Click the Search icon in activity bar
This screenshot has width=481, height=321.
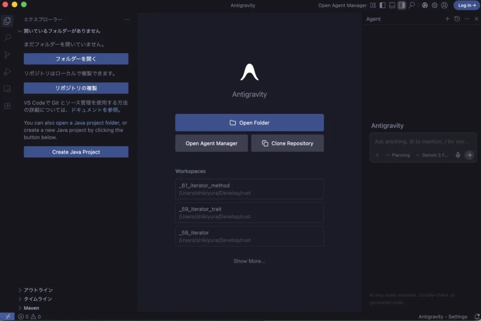coord(7,38)
